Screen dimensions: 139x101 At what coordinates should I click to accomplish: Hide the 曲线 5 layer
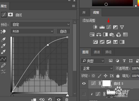click(84, 84)
